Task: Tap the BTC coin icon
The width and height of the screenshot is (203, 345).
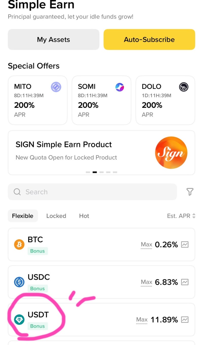Action: [x=19, y=245]
